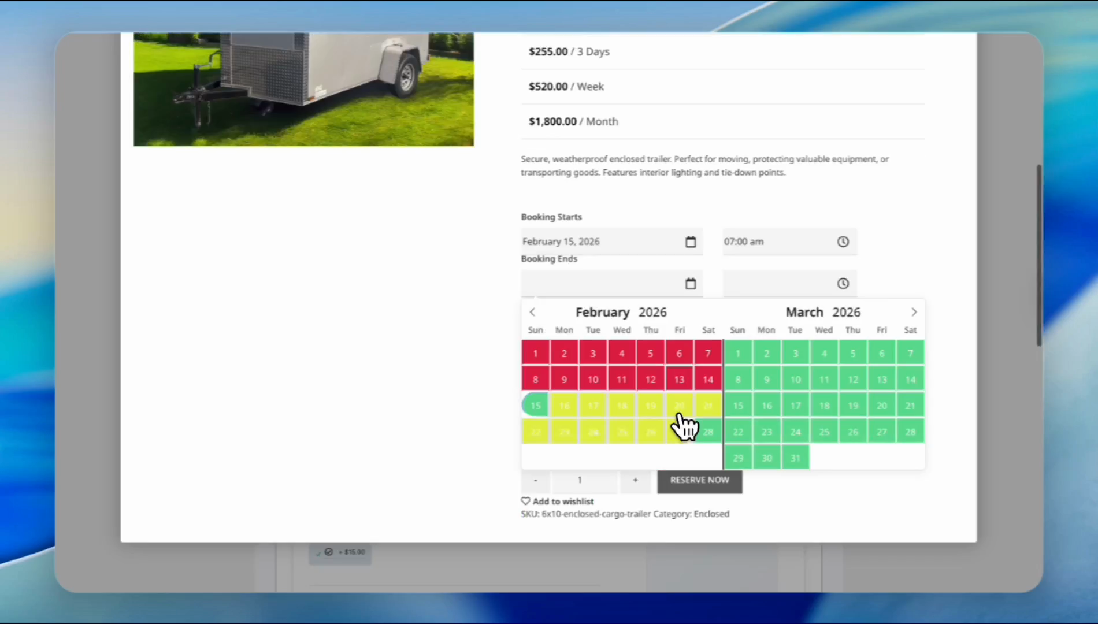Image resolution: width=1098 pixels, height=624 pixels.
Task: Click the heart icon beside Add to wishlist
Action: 525,501
